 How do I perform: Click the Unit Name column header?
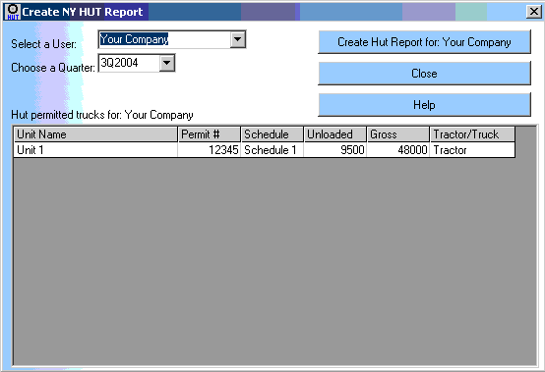[x=95, y=134]
